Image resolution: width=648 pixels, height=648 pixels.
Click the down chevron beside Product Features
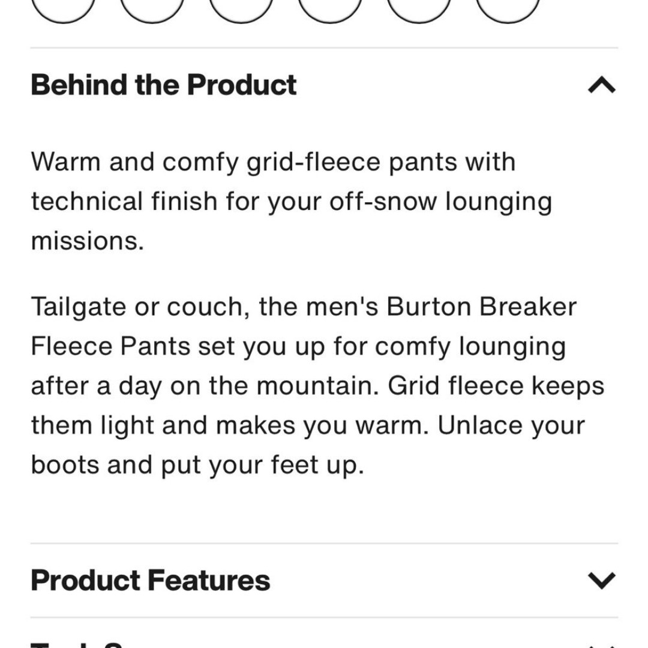point(602,580)
